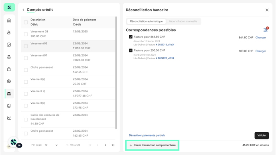Open the bank building icon in sidebar

pos(9,93)
